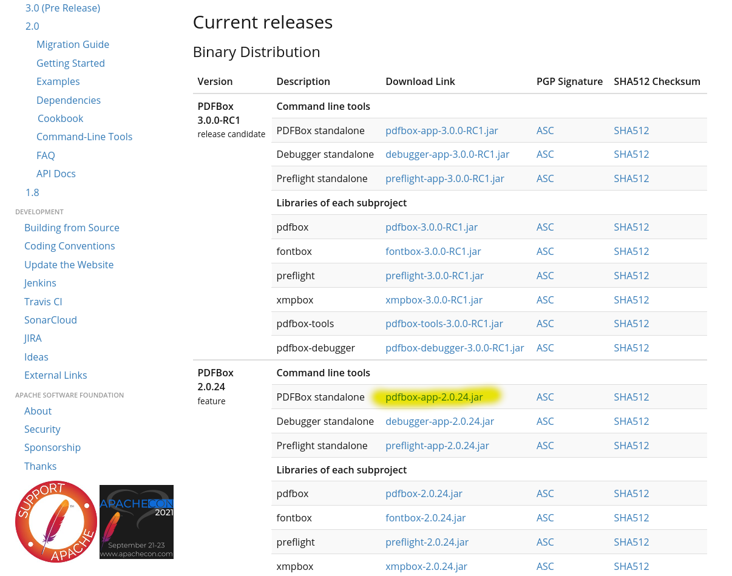Open SHA512 checksum for preflight-app-3.0.0-RC1.jar
The height and width of the screenshot is (576, 732).
click(x=631, y=178)
